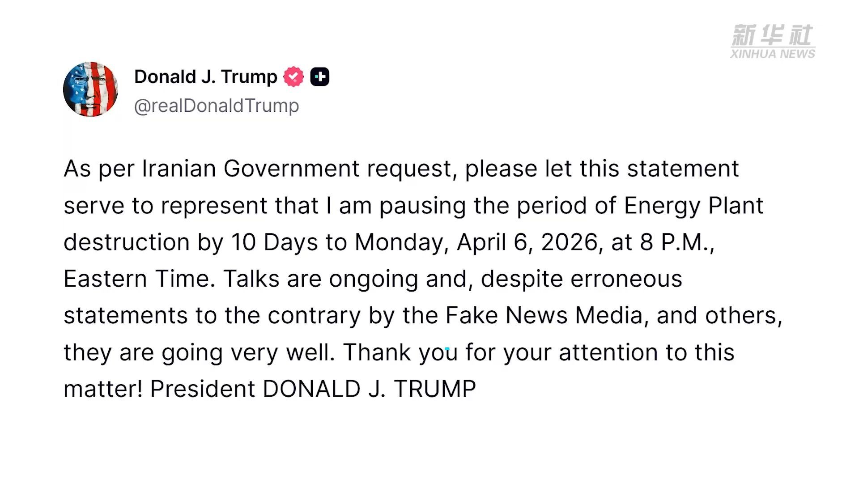Click the small cyan dot in the post
The width and height of the screenshot is (859, 483).
pyautogui.click(x=447, y=348)
